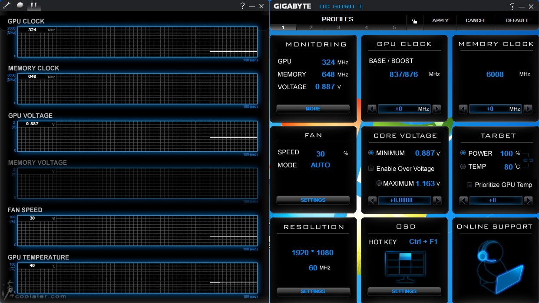Click the Ctrl + F1 hot key text

click(423, 242)
